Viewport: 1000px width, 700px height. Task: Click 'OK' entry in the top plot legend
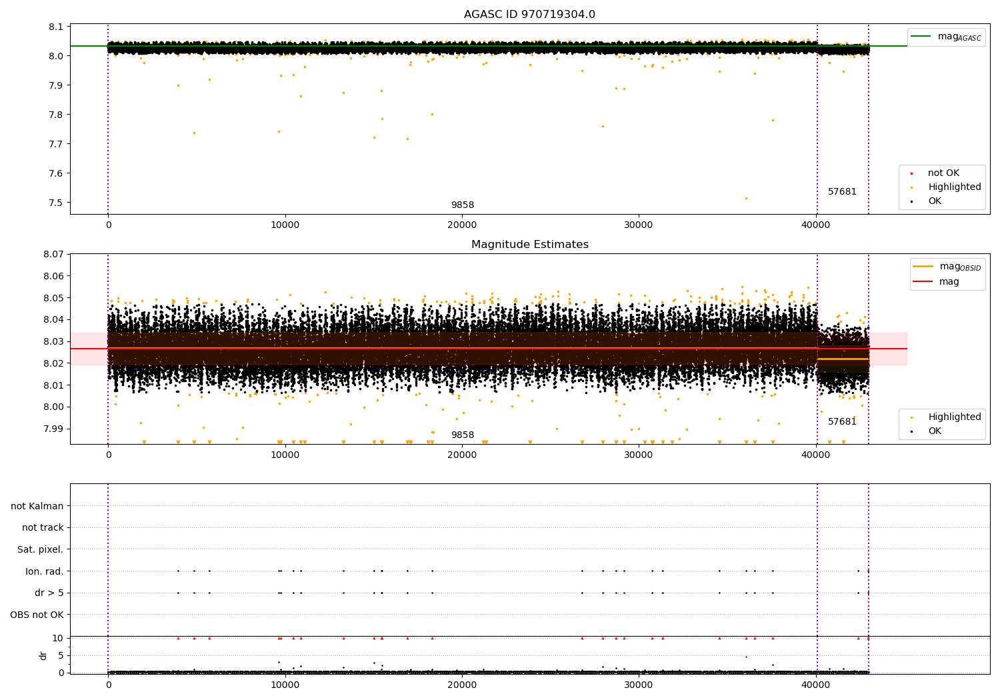click(x=934, y=201)
